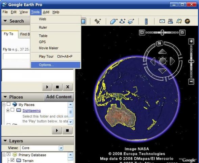Collapse the Places panel triangle
The height and width of the screenshot is (163, 199).
coord(5,97)
